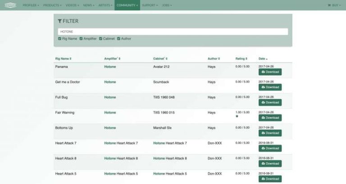Click the filter funnel icon
Viewport: 346px width, 184px height.
60,21
